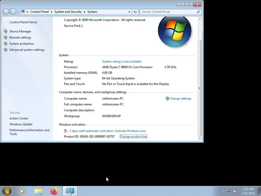Click the vertical scrollbar thumb
The width and height of the screenshot is (261, 196).
pyautogui.click(x=200, y=88)
